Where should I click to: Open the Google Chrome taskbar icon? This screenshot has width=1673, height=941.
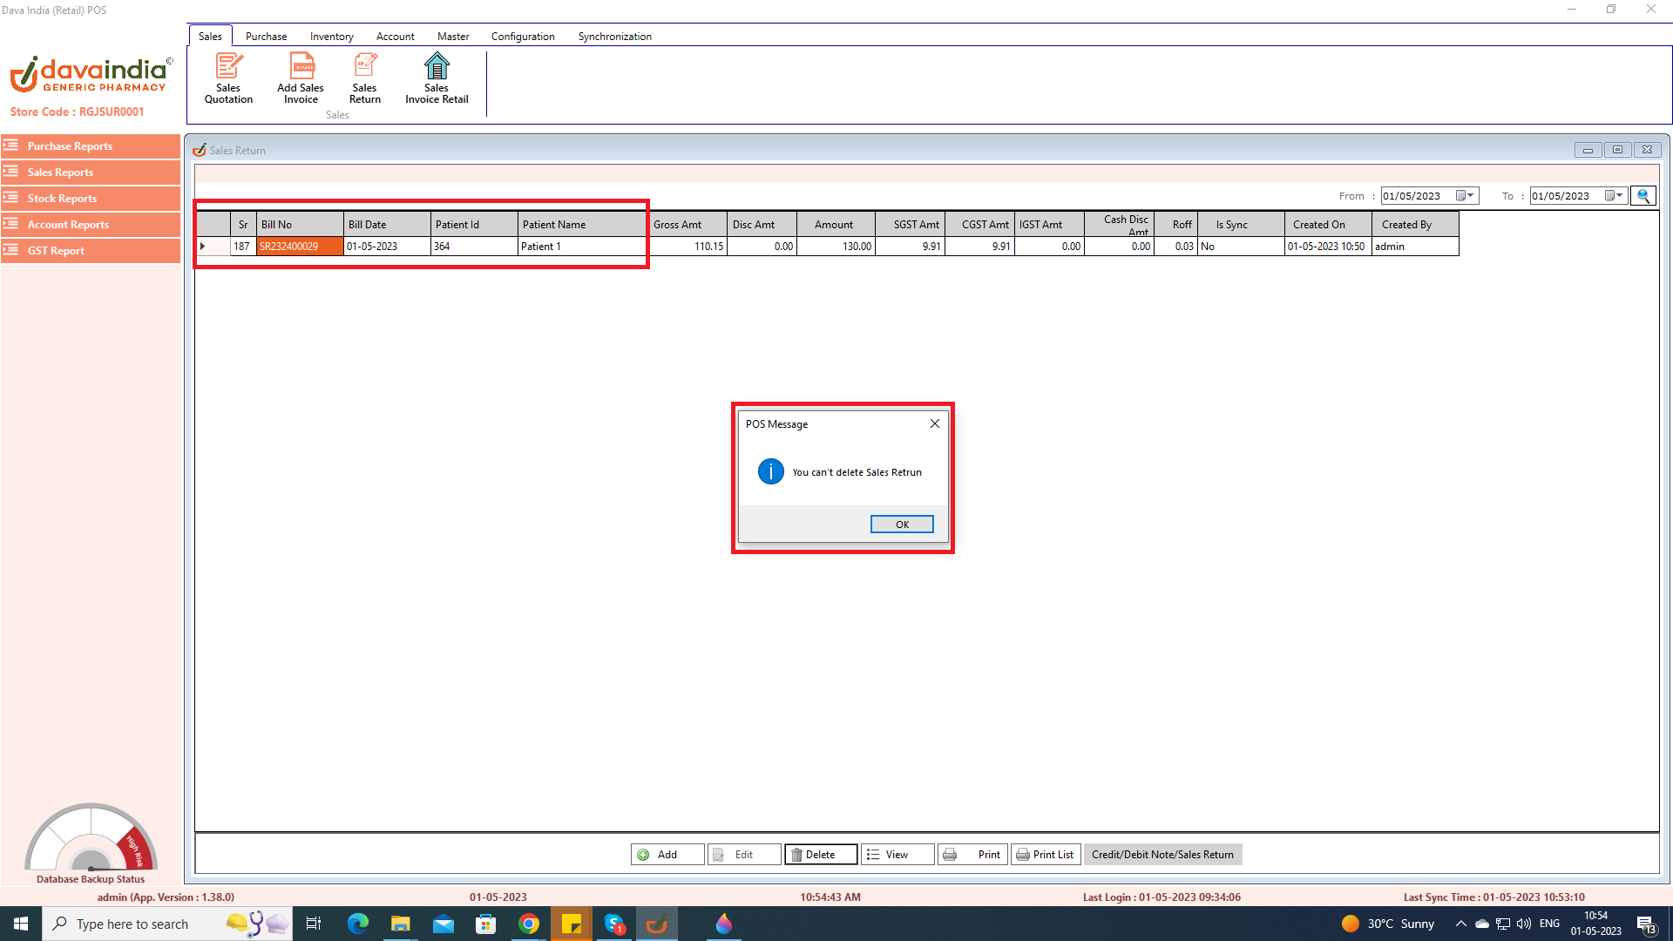click(x=529, y=924)
